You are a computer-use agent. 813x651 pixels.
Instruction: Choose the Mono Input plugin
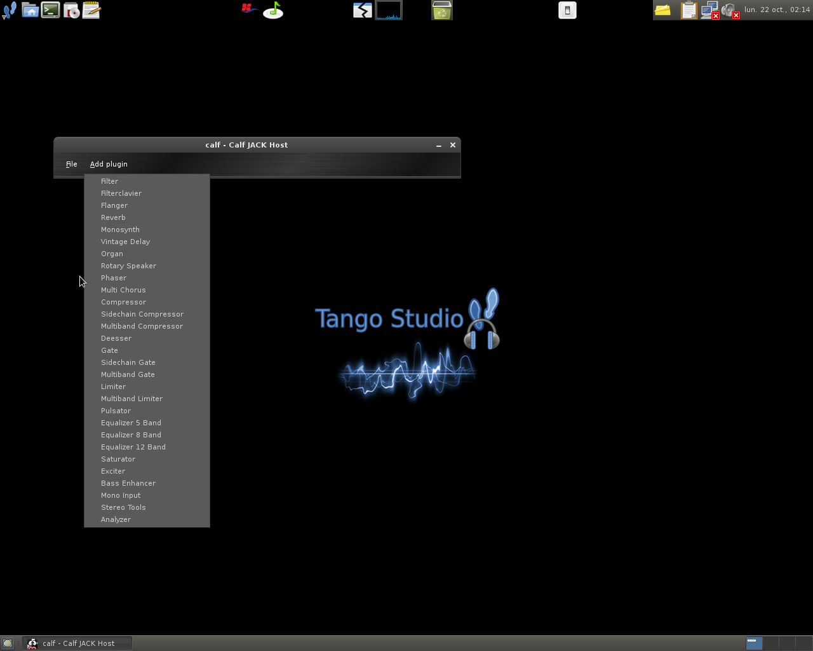[x=147, y=495]
